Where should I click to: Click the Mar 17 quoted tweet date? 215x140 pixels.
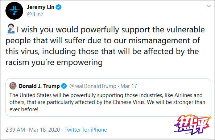129,86
